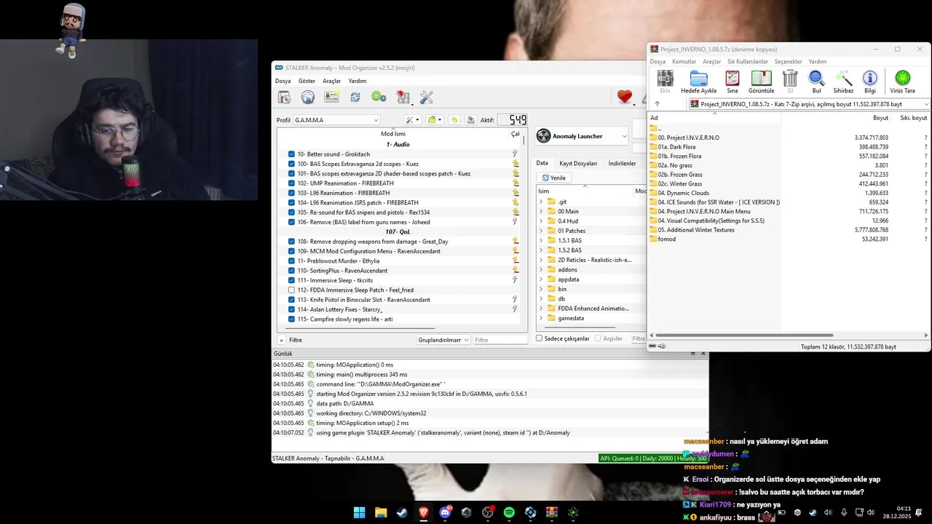Click the blue refresh arrows toolbar icon
The width and height of the screenshot is (932, 524).
click(355, 97)
